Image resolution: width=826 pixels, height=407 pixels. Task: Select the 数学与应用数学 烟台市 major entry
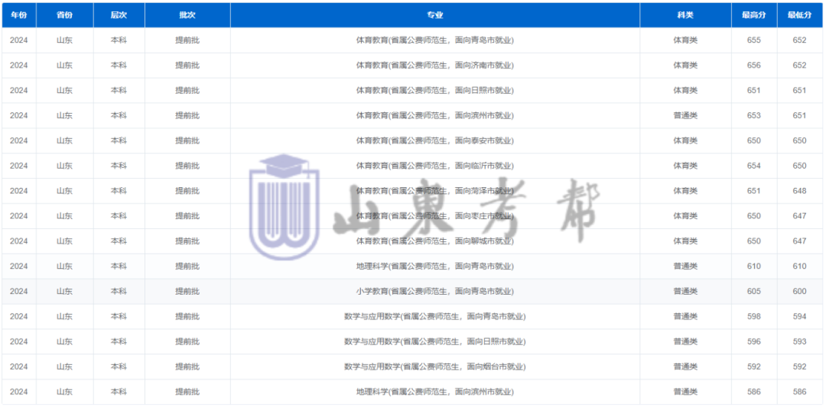coord(434,367)
